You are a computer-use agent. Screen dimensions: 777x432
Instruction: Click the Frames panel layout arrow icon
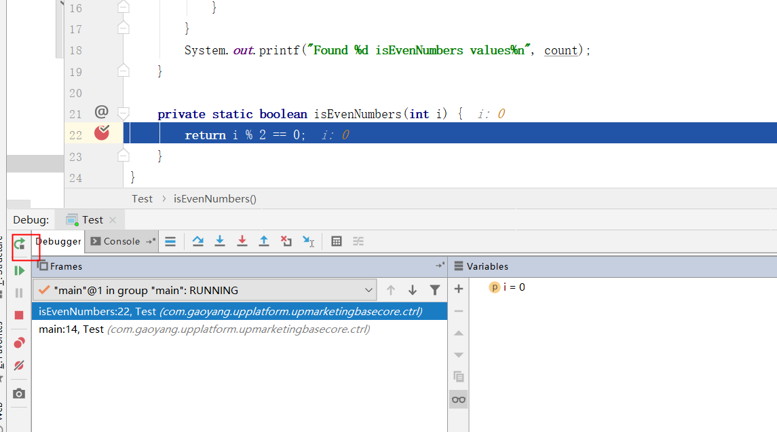pos(440,266)
